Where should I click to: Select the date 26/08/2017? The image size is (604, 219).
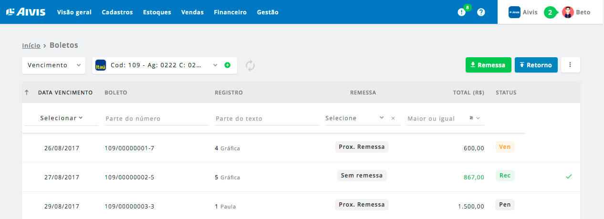tap(62, 148)
